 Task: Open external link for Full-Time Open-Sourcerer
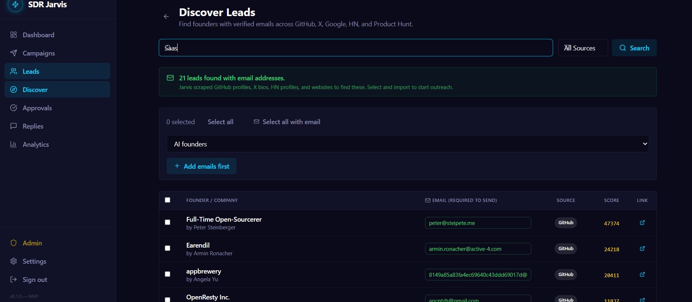coord(642,223)
